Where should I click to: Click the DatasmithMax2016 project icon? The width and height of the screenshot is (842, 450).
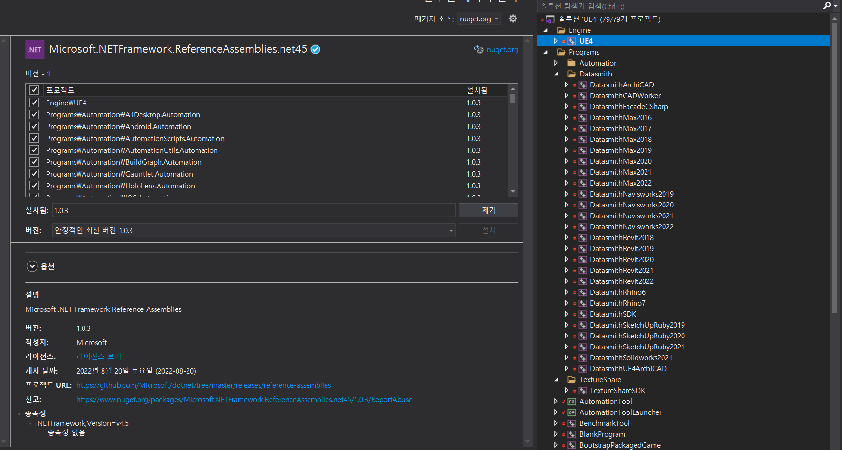[x=582, y=118]
